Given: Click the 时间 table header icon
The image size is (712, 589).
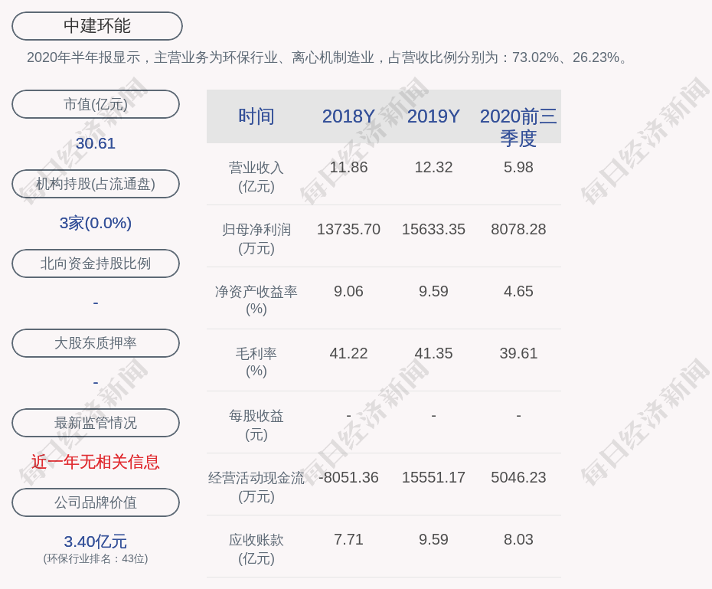Looking at the screenshot, I should click(x=256, y=116).
